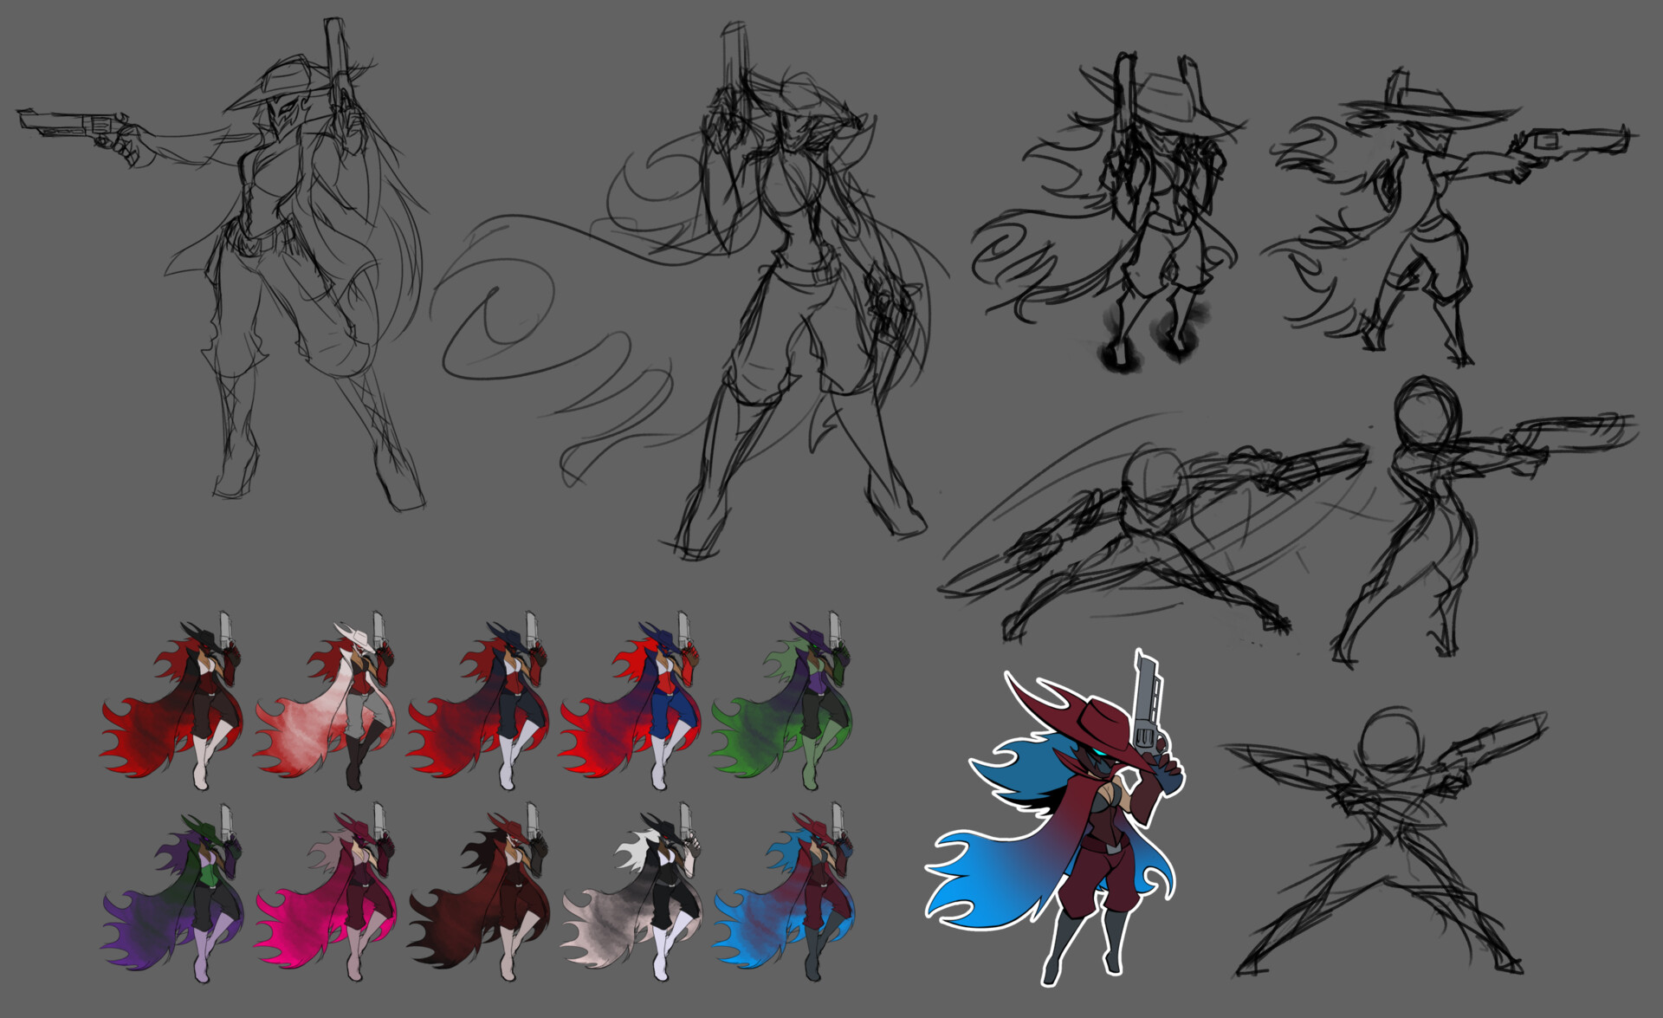
Task: Click the side-aiming hat sketch
Action: click(1429, 199)
